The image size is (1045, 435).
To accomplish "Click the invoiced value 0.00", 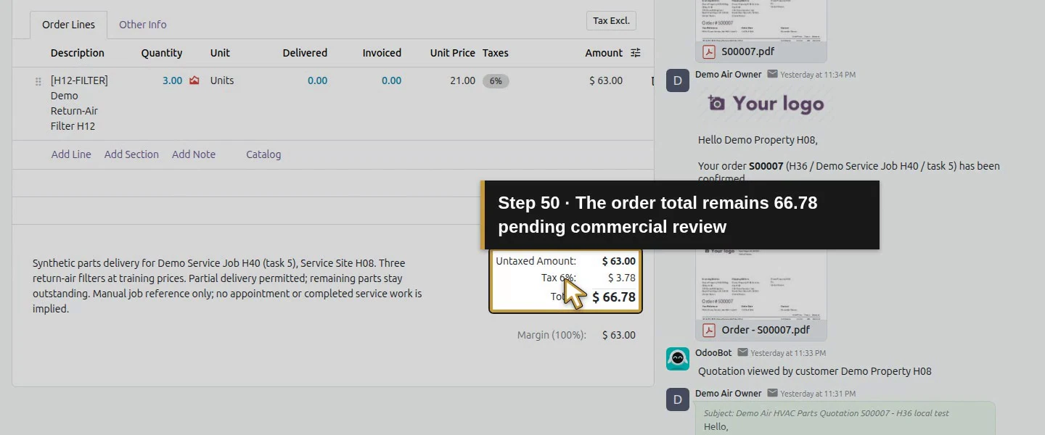I will click(x=391, y=80).
